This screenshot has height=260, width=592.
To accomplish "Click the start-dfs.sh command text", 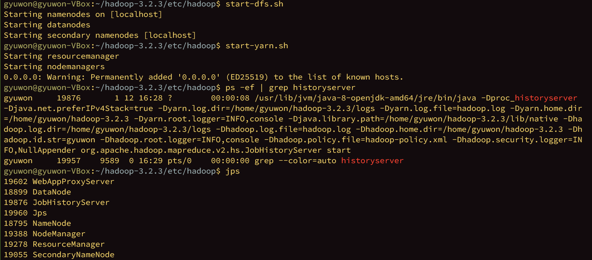I will point(254,4).
